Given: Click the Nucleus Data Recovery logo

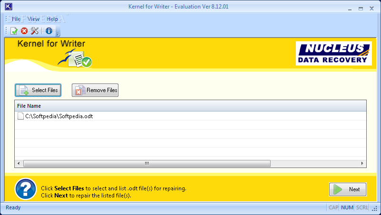Looking at the screenshot, I should pyautogui.click(x=333, y=53).
